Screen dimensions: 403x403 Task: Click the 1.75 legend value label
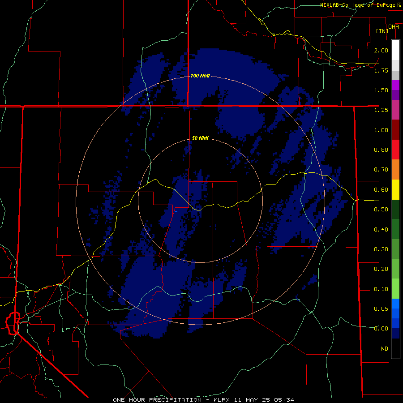(x=381, y=70)
